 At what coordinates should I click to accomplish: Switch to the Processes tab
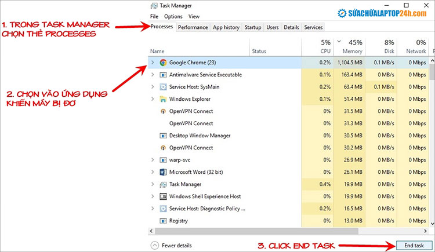[161, 27]
